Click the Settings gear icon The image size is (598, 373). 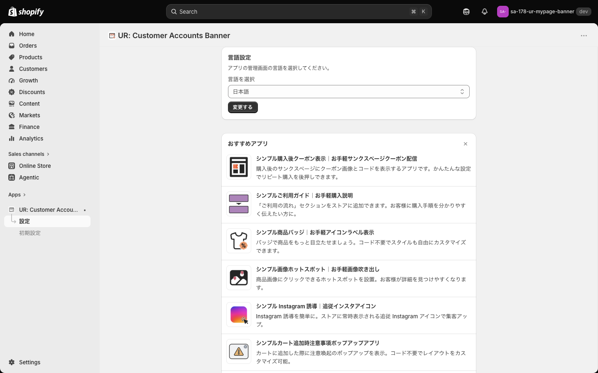coord(12,362)
